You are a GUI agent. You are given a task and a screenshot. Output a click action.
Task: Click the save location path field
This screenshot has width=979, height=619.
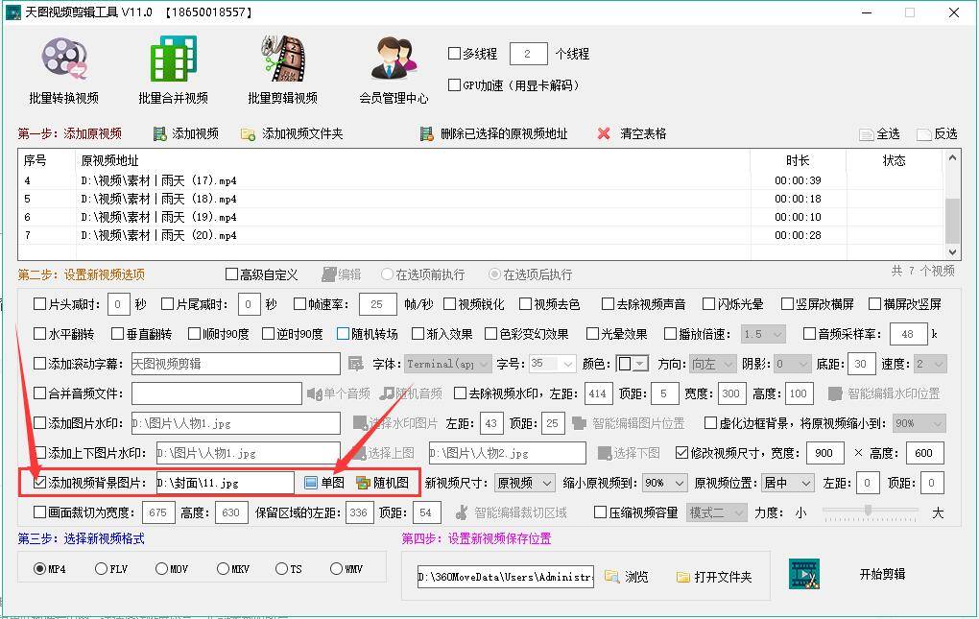[505, 577]
